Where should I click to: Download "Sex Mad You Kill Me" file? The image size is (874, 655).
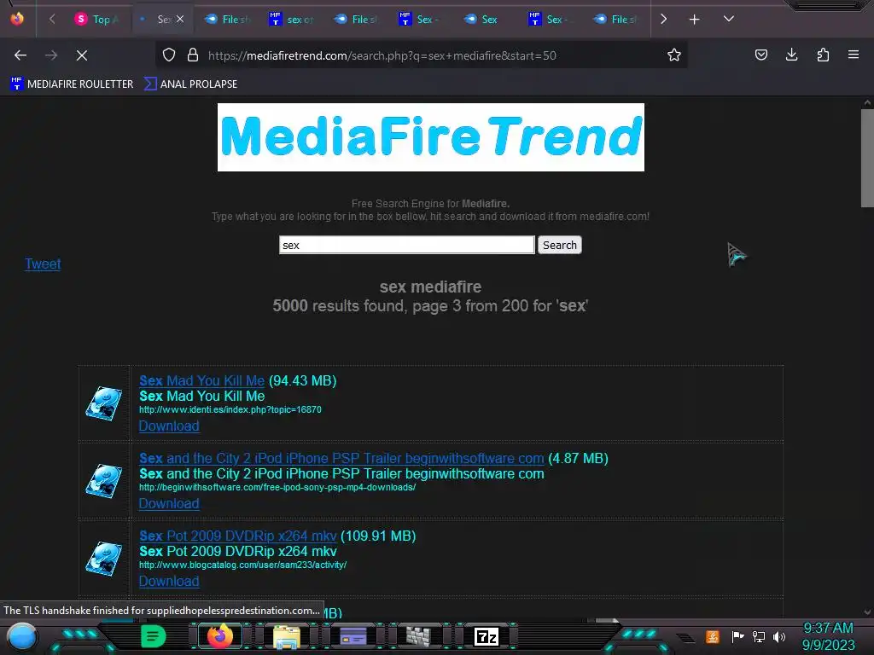click(169, 426)
